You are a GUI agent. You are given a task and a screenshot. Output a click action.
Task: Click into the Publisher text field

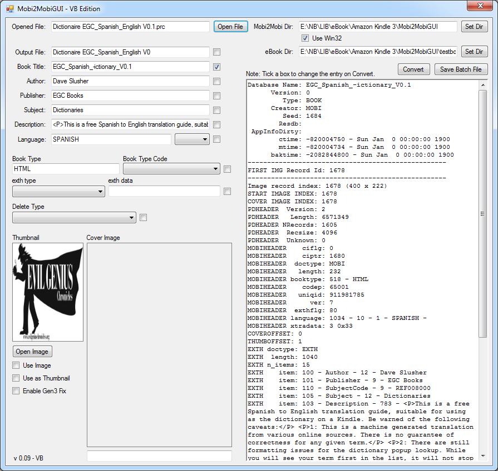point(130,96)
